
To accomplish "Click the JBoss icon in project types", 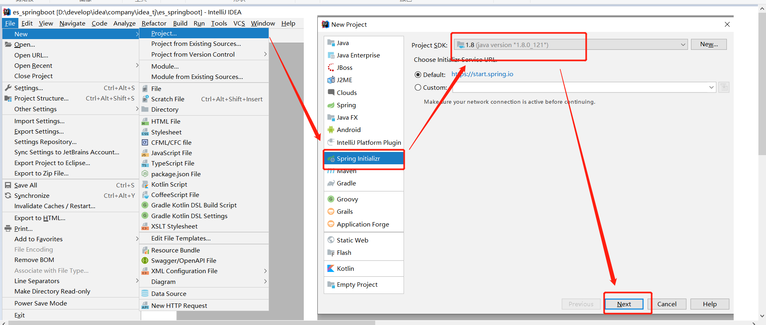I will 331,67.
